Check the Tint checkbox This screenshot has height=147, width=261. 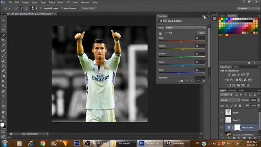166,33
